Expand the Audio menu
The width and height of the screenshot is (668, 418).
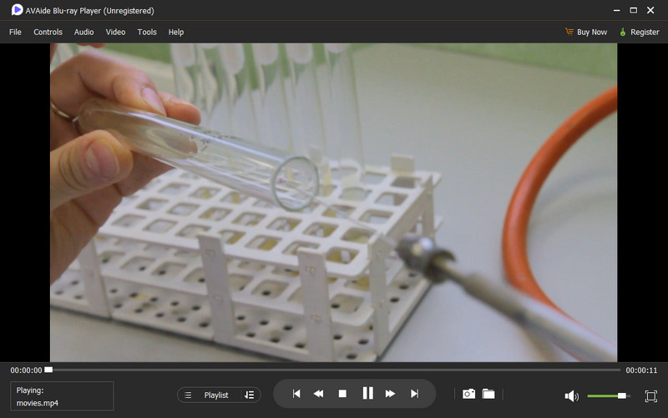[x=83, y=32]
